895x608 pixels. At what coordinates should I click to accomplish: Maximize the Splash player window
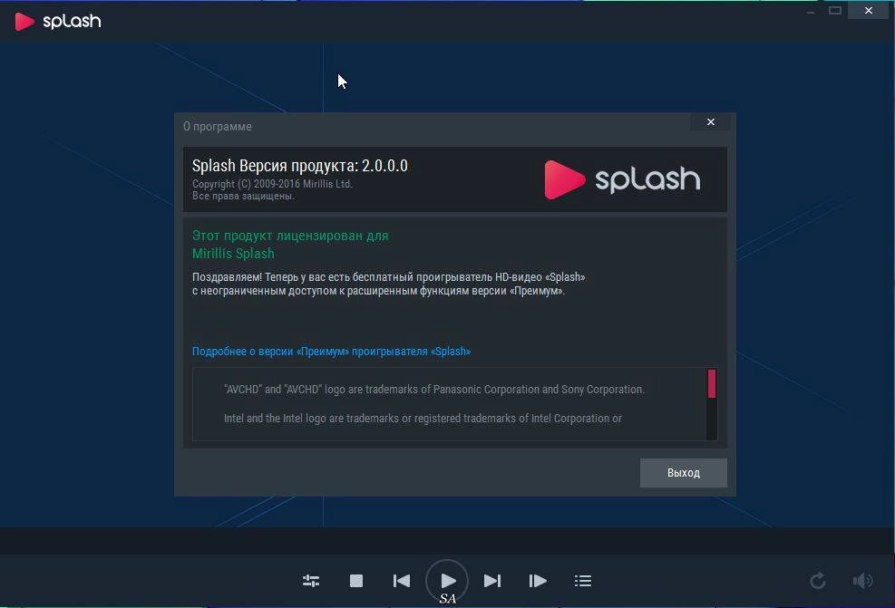pyautogui.click(x=835, y=10)
